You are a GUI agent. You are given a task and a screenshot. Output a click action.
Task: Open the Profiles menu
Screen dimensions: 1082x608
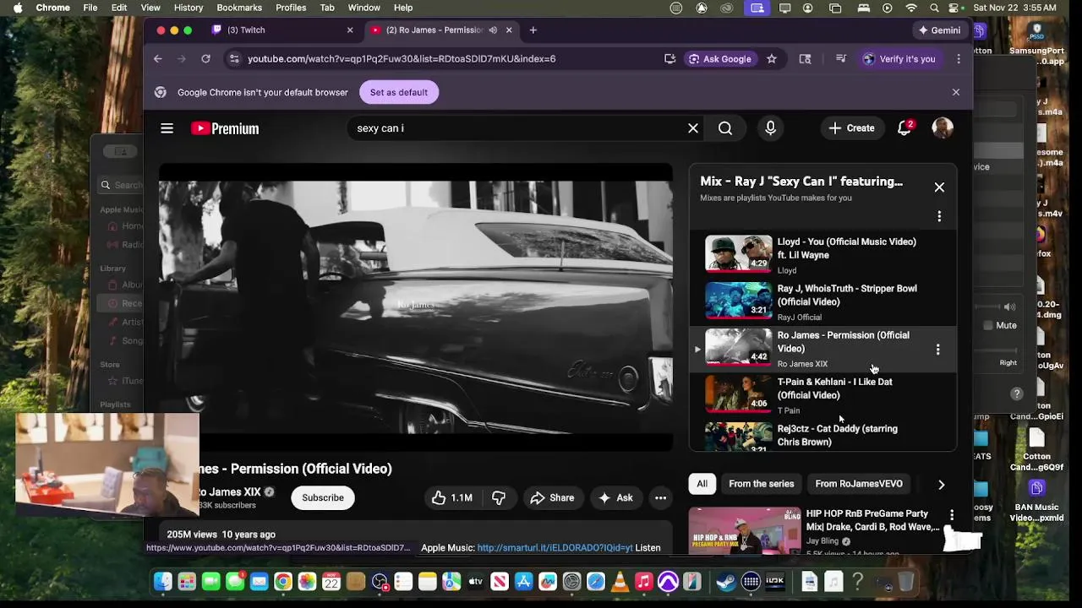click(x=291, y=8)
